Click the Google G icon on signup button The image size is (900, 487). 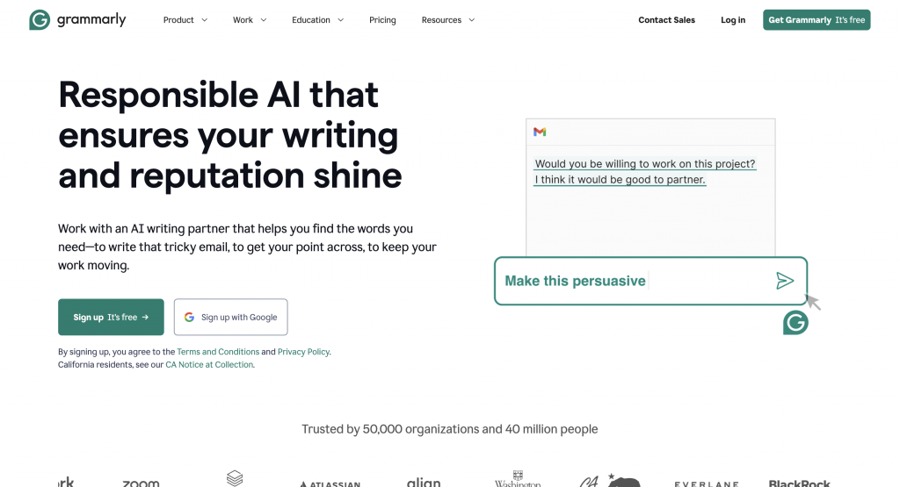pyautogui.click(x=190, y=317)
